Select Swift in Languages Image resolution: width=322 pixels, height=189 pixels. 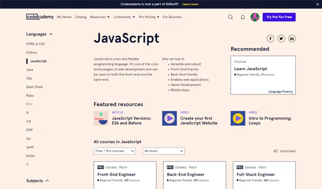pyautogui.click(x=30, y=147)
